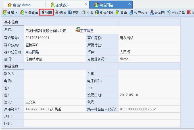Click the 打印 (Print) printer icon
This screenshot has height=130, width=194.
(x=84, y=13)
